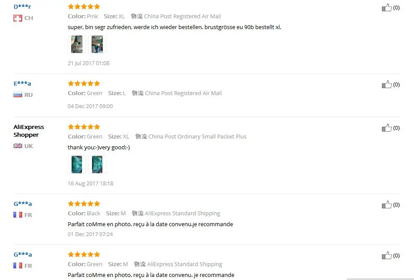Click the AliExpress Shopper reviewer name
The height and width of the screenshot is (280, 414).
coord(29,131)
